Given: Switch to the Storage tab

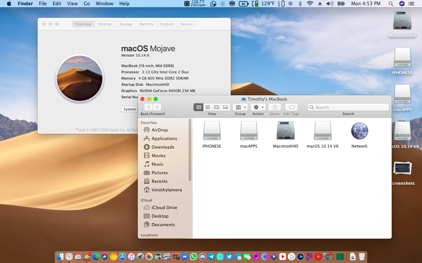Looking at the screenshot, I should tap(126, 24).
